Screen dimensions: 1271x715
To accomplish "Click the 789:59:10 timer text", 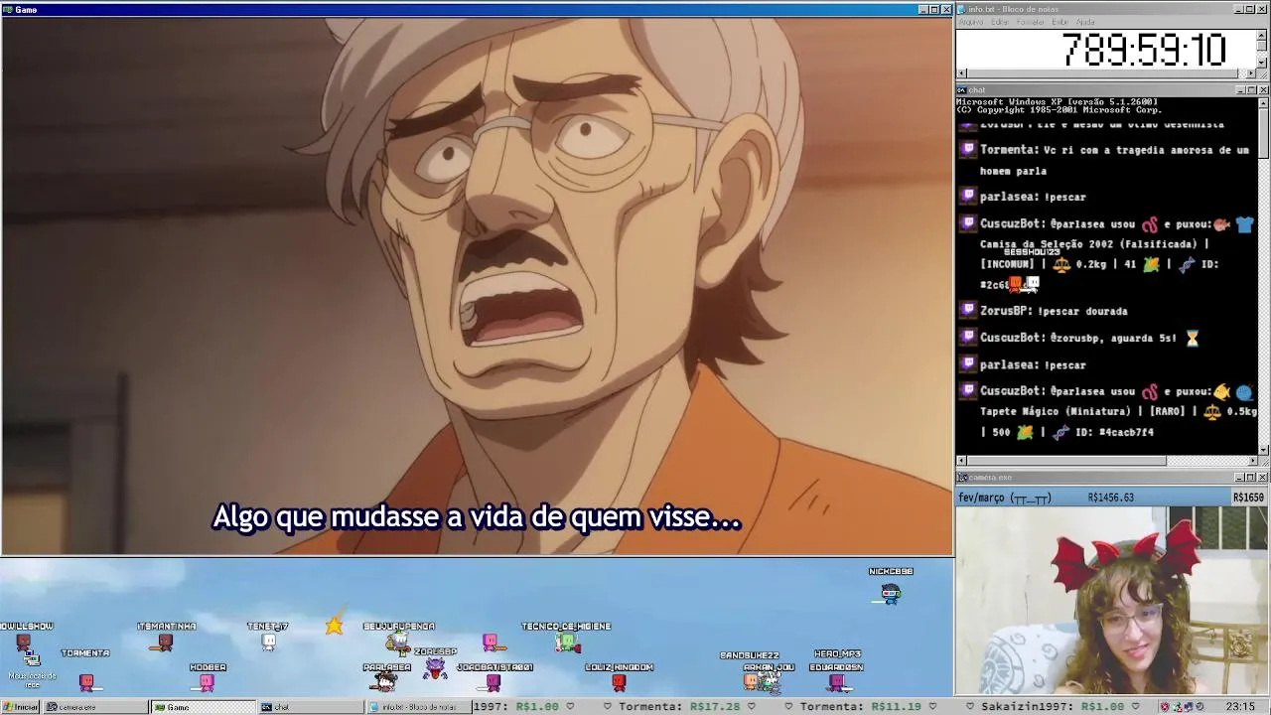I will pyautogui.click(x=1144, y=50).
